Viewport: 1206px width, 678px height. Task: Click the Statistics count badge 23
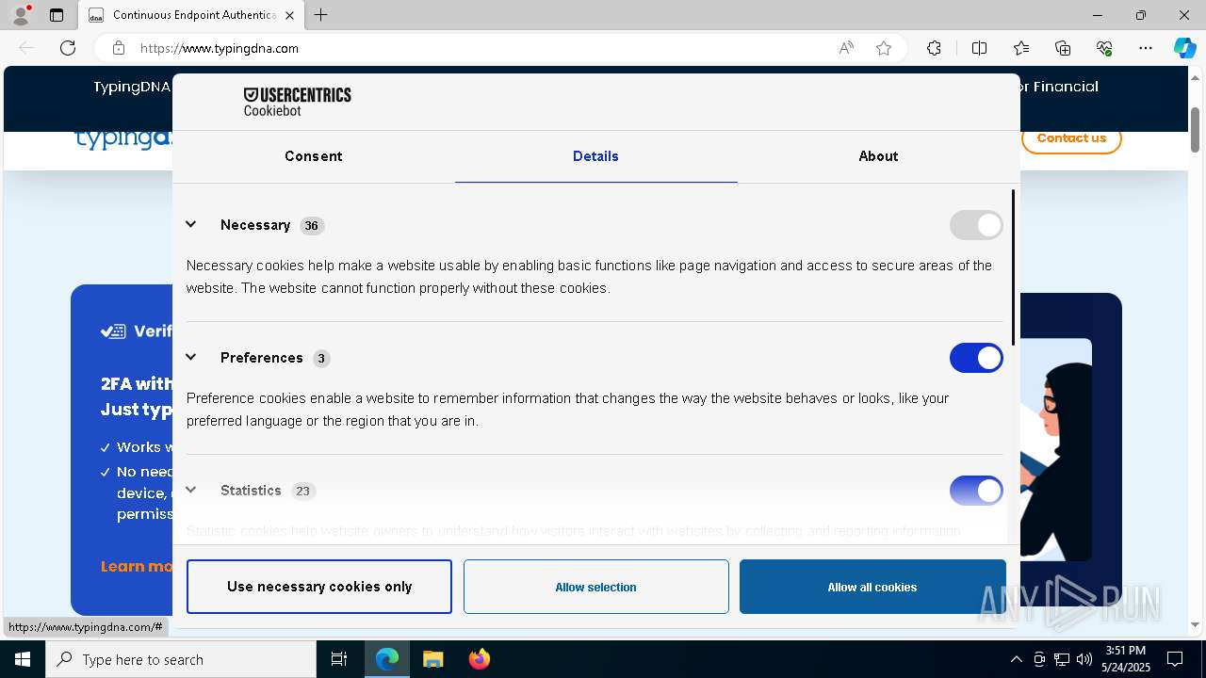pos(302,491)
